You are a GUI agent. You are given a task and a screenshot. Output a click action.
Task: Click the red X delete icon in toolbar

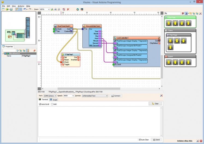click(68, 9)
